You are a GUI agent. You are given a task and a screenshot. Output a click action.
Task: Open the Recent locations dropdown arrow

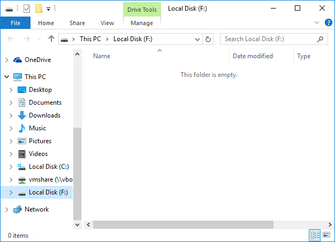(x=39, y=39)
